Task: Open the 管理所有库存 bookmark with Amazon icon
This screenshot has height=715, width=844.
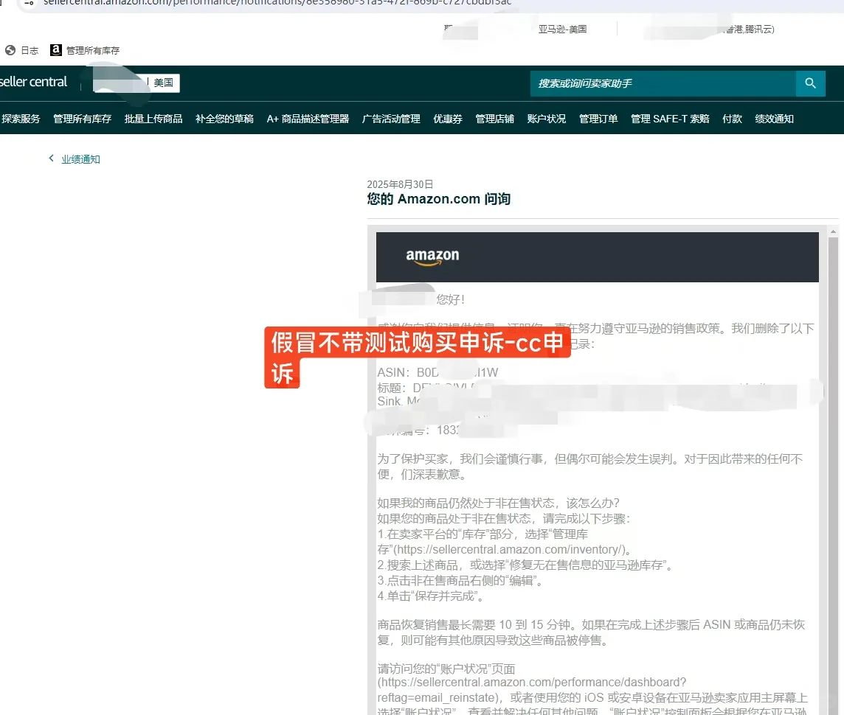Action: point(85,51)
